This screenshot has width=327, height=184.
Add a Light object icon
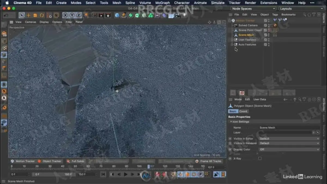(x=184, y=15)
